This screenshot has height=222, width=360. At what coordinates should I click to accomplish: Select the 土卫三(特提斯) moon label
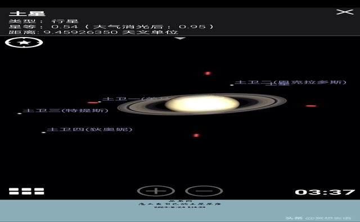tap(65, 110)
